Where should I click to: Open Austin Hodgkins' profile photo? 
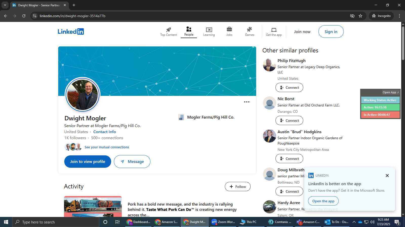click(269, 136)
